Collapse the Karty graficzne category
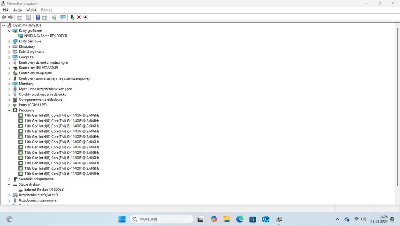This screenshot has height=226, width=400. (9, 31)
